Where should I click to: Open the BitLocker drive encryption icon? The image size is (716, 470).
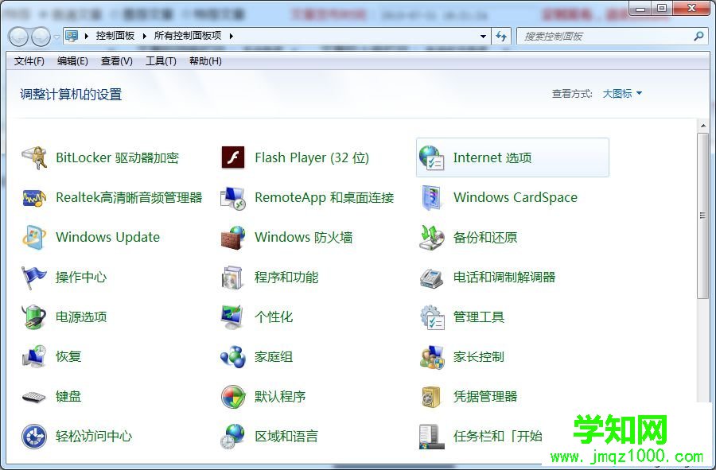(34, 157)
